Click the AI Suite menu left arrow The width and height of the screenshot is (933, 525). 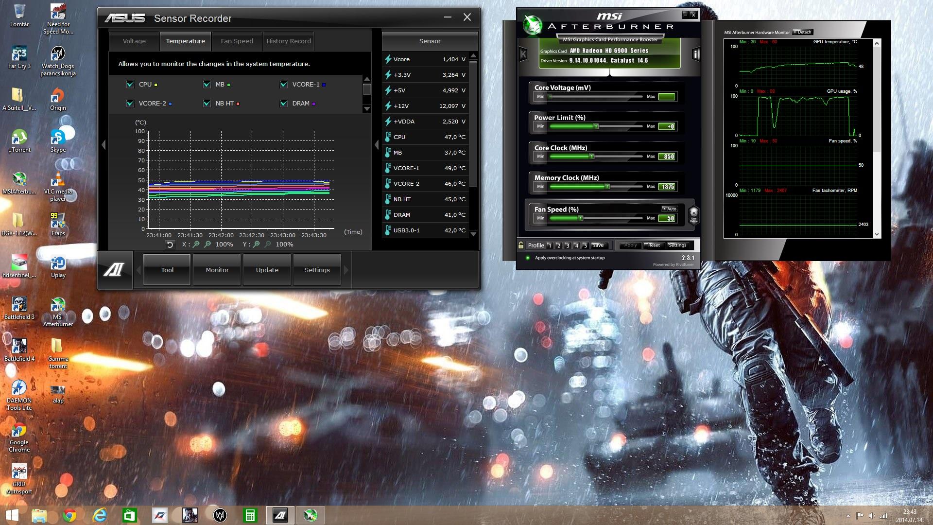point(138,270)
